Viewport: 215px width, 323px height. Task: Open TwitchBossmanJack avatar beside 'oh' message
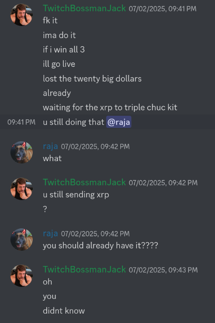coord(22,275)
